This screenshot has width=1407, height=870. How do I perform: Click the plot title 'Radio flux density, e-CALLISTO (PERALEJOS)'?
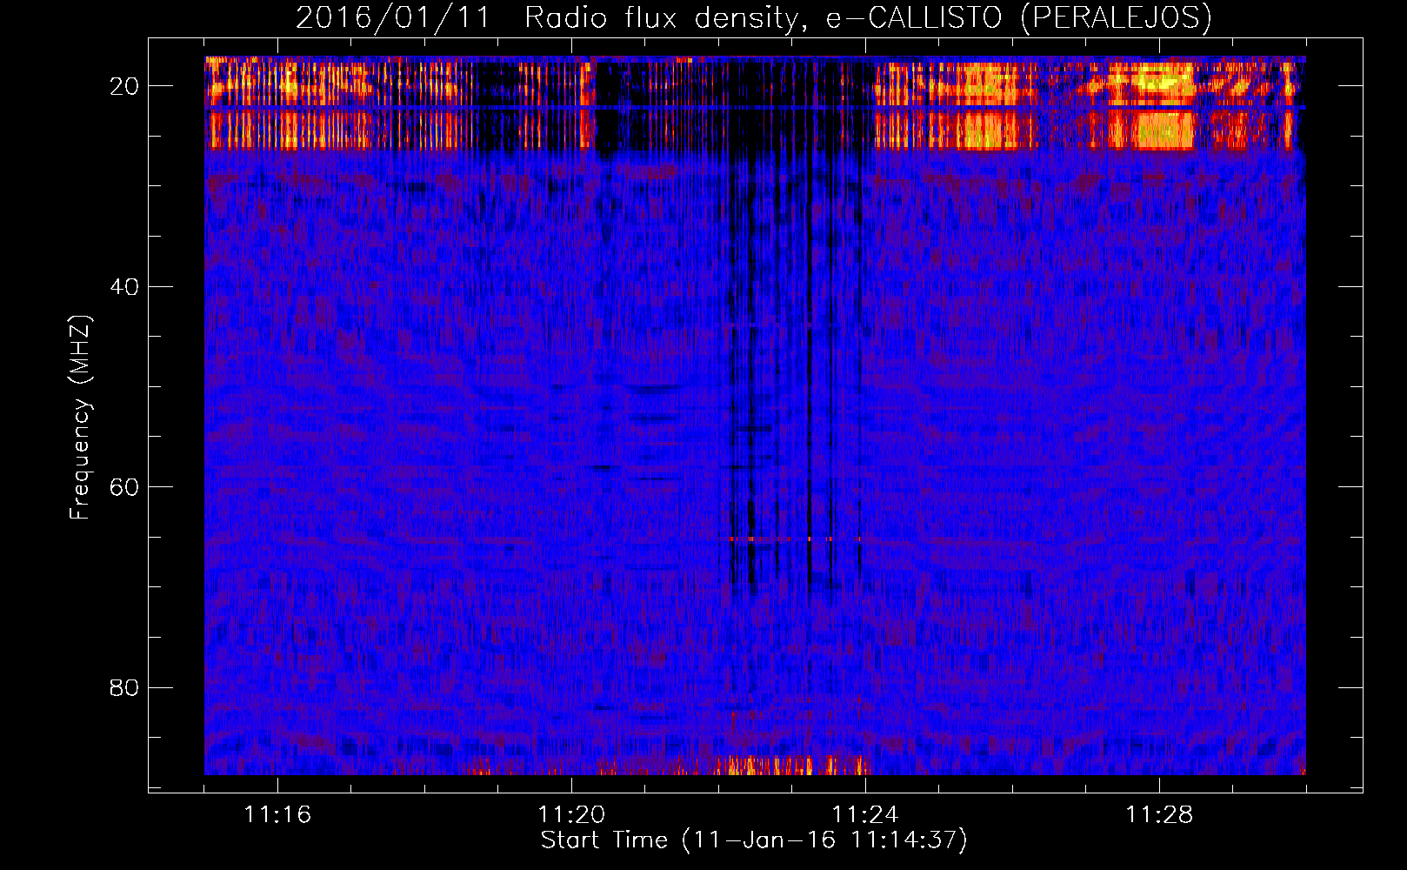click(x=868, y=17)
